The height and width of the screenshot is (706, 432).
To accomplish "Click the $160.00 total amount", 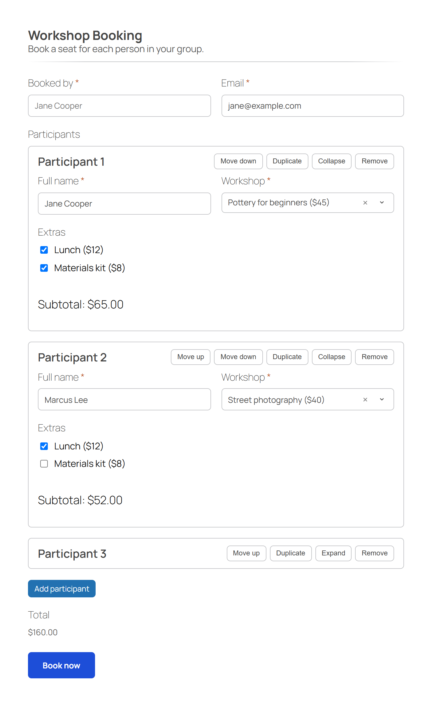I will (43, 632).
